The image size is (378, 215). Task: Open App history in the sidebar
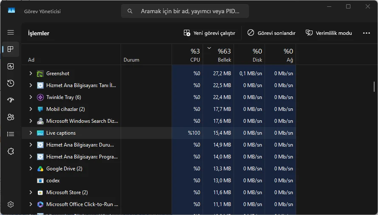(x=11, y=83)
